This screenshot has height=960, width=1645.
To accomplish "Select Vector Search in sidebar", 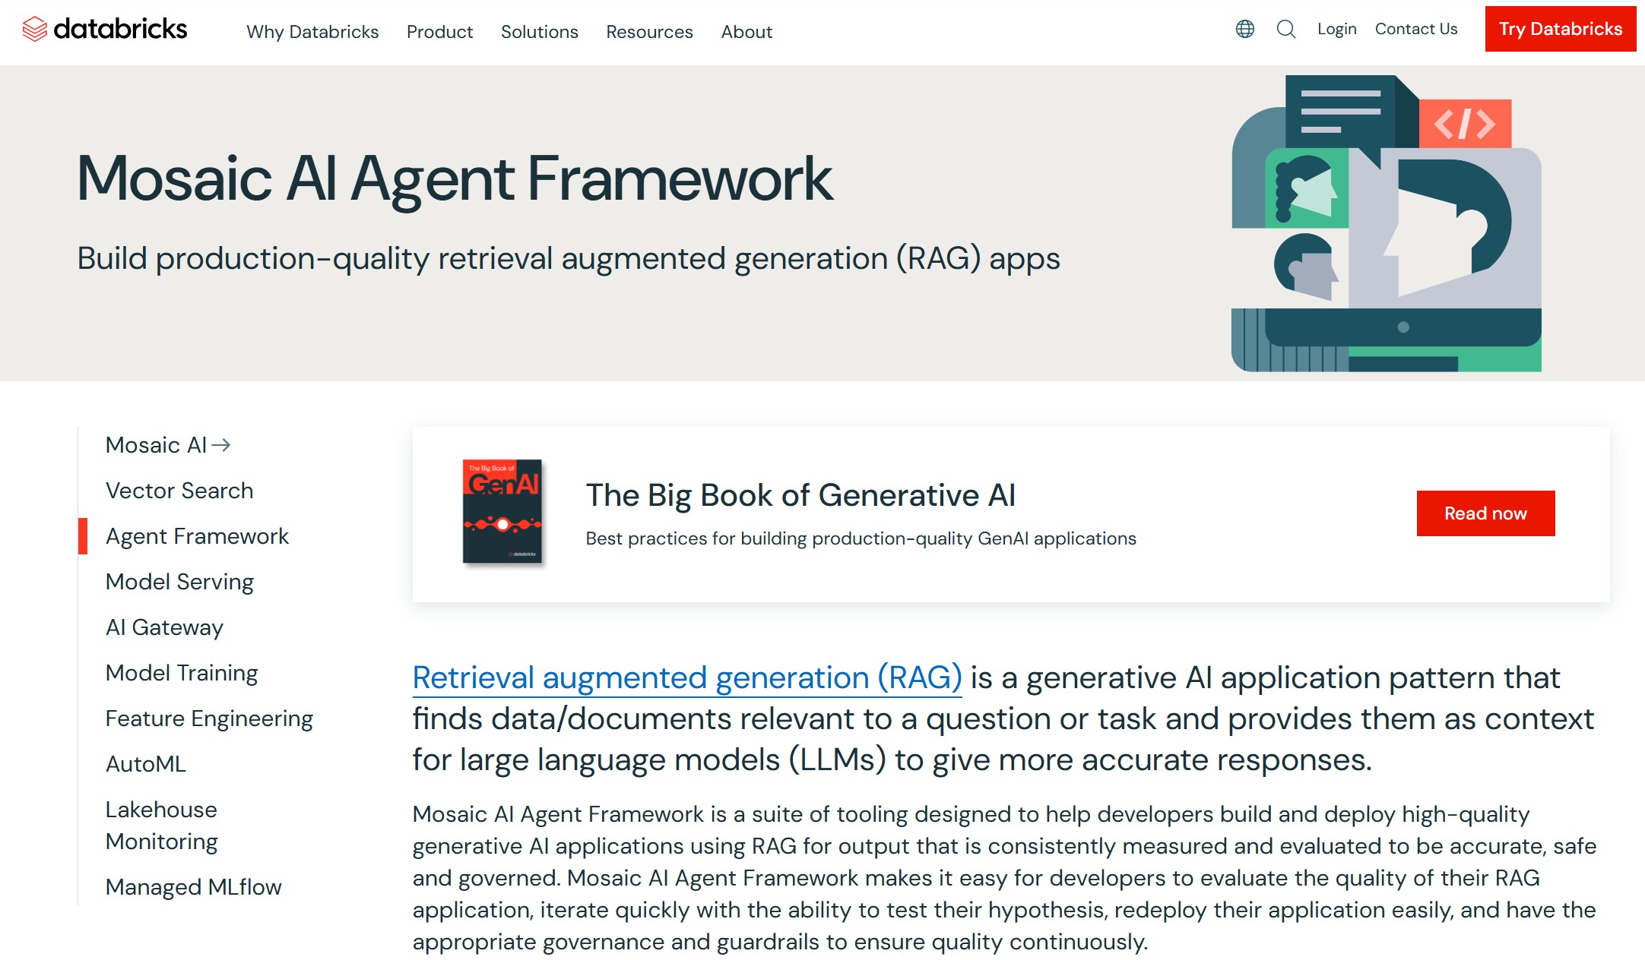I will [x=179, y=491].
